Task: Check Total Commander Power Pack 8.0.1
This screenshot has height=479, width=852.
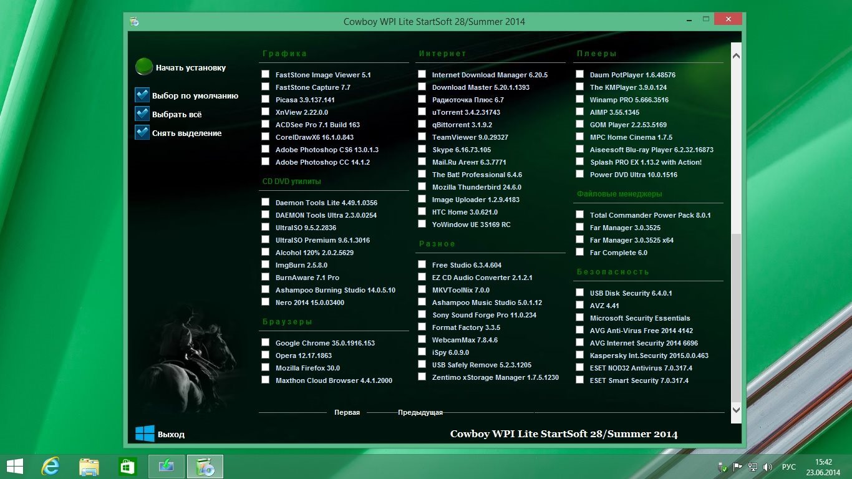Action: click(x=580, y=215)
